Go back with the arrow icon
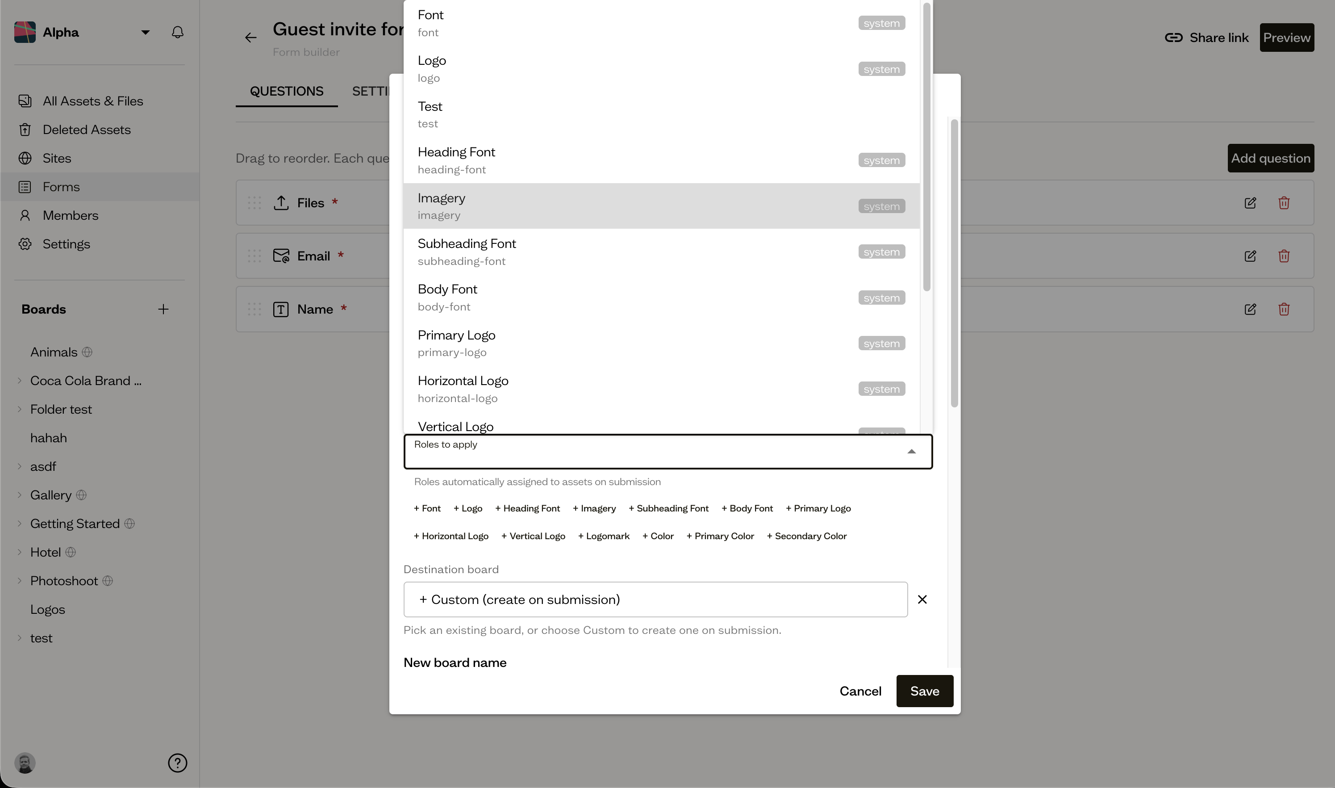Viewport: 1335px width, 788px height. click(x=250, y=38)
